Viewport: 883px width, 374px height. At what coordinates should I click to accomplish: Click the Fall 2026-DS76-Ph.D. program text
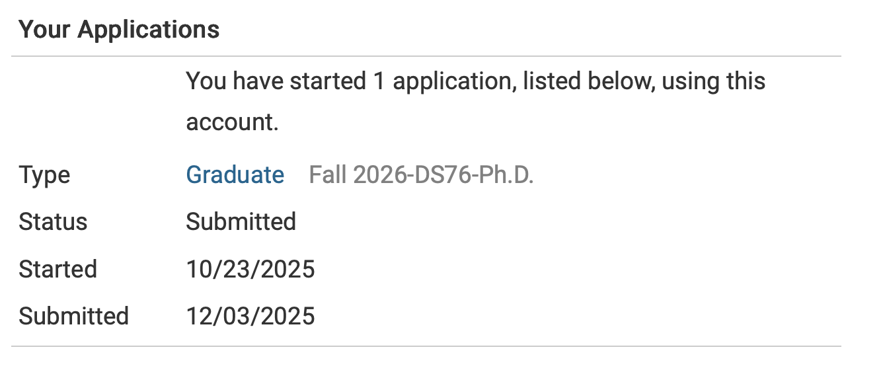click(421, 175)
